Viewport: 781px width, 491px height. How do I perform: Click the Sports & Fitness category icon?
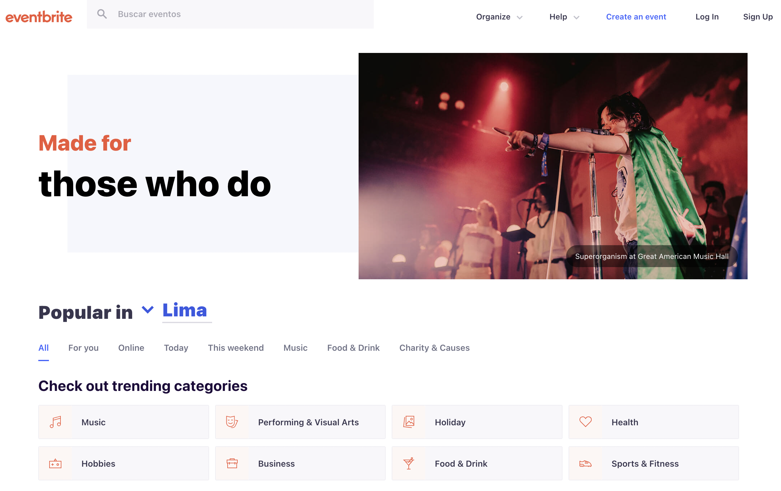point(586,464)
